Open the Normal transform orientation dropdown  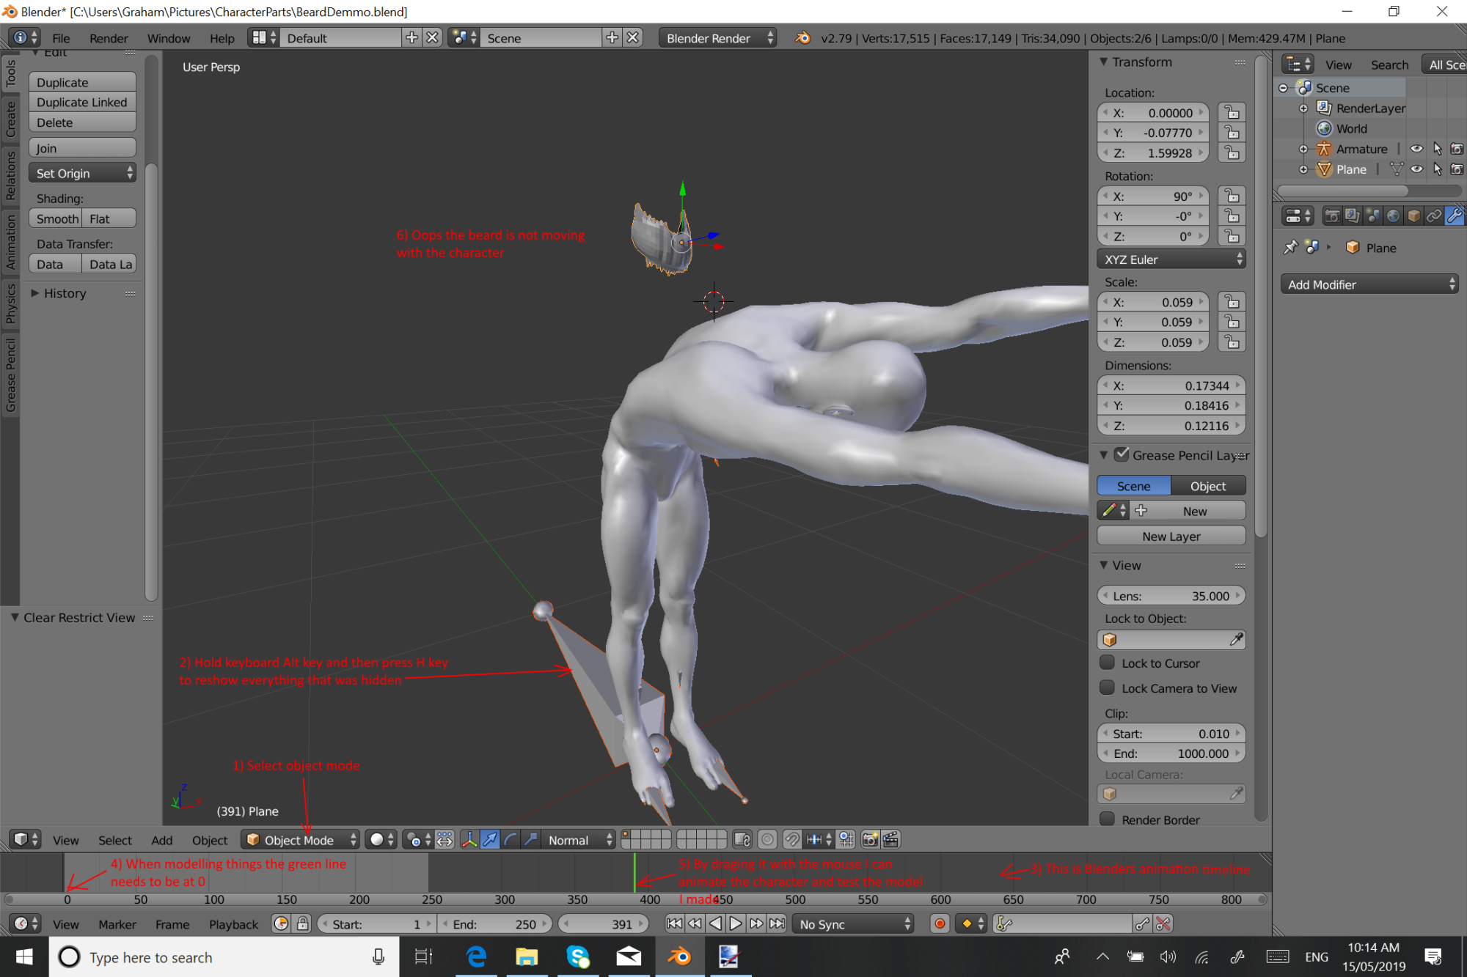tap(579, 840)
